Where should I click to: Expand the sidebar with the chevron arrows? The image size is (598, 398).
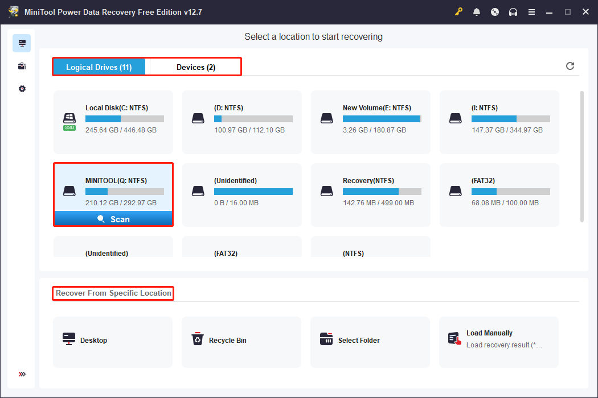(22, 374)
